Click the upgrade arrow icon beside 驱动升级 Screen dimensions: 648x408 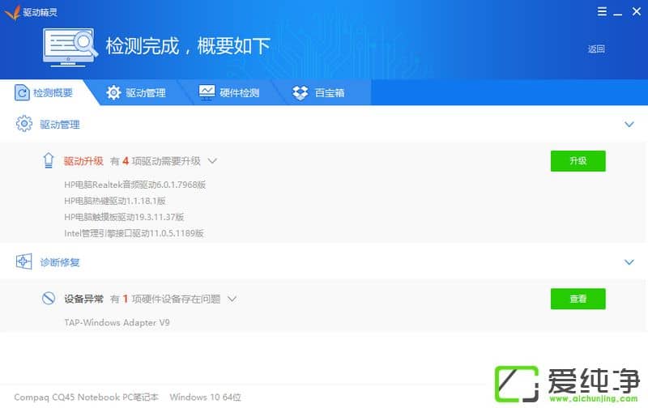pos(49,161)
